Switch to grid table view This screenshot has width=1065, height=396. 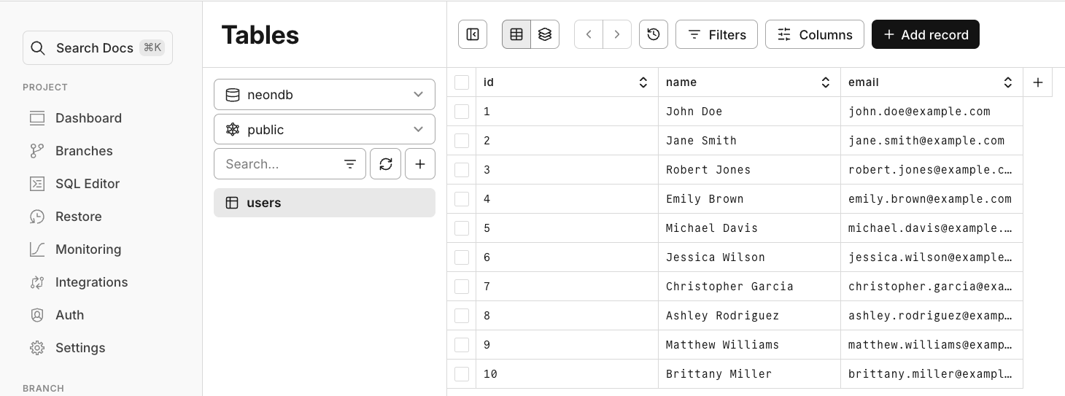click(516, 34)
